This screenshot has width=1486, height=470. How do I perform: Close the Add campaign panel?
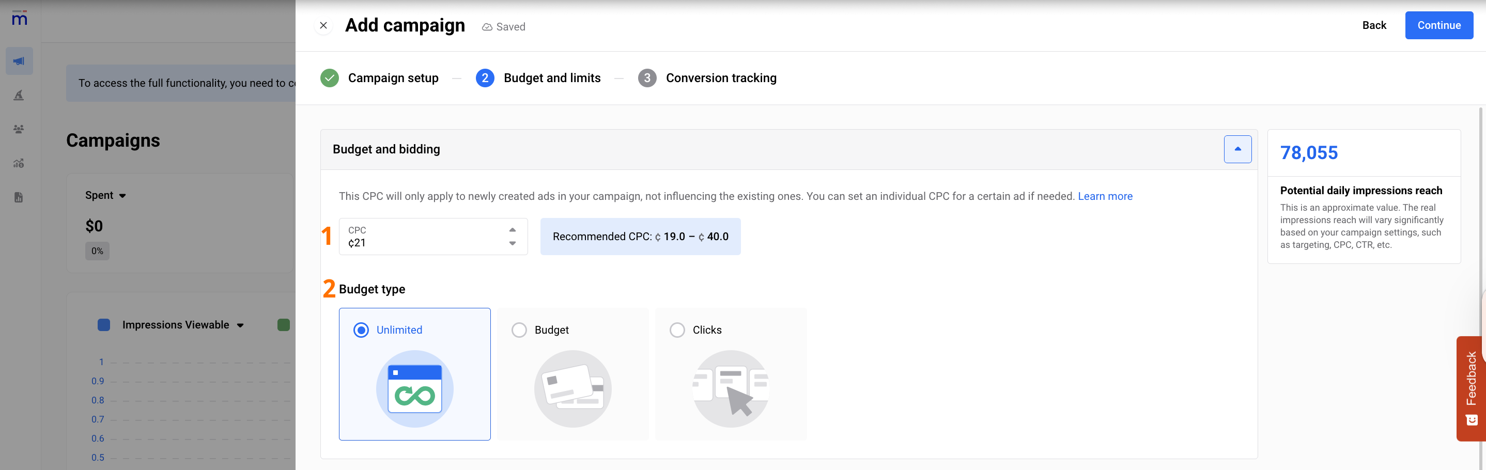323,25
